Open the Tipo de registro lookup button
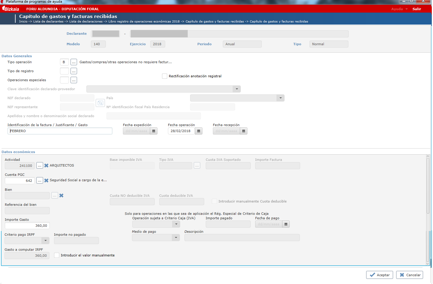The width and height of the screenshot is (433, 284). [74, 71]
